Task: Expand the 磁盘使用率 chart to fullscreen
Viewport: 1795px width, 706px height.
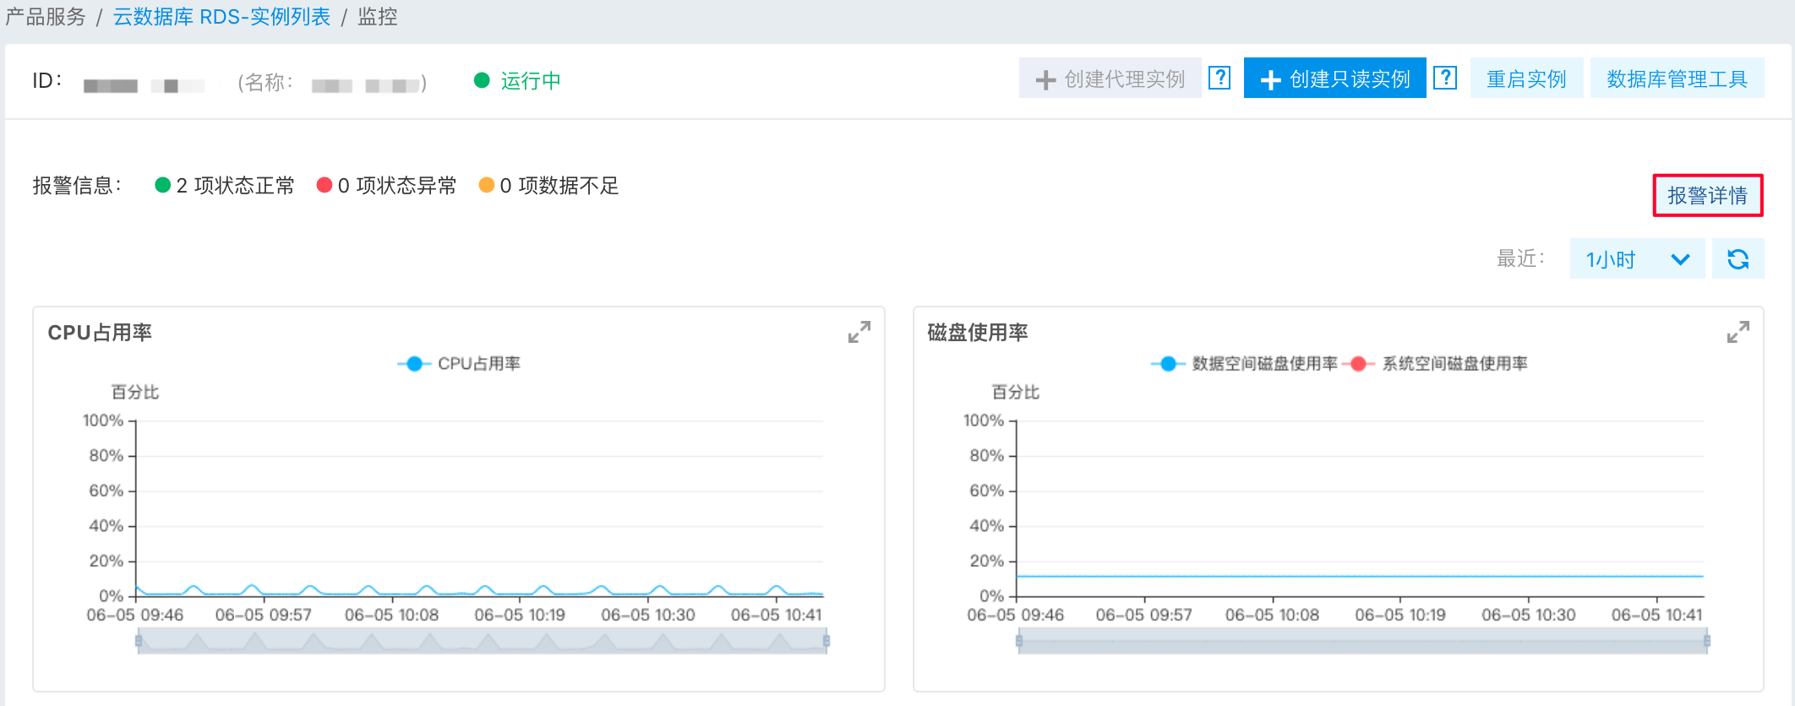Action: pos(1738,332)
